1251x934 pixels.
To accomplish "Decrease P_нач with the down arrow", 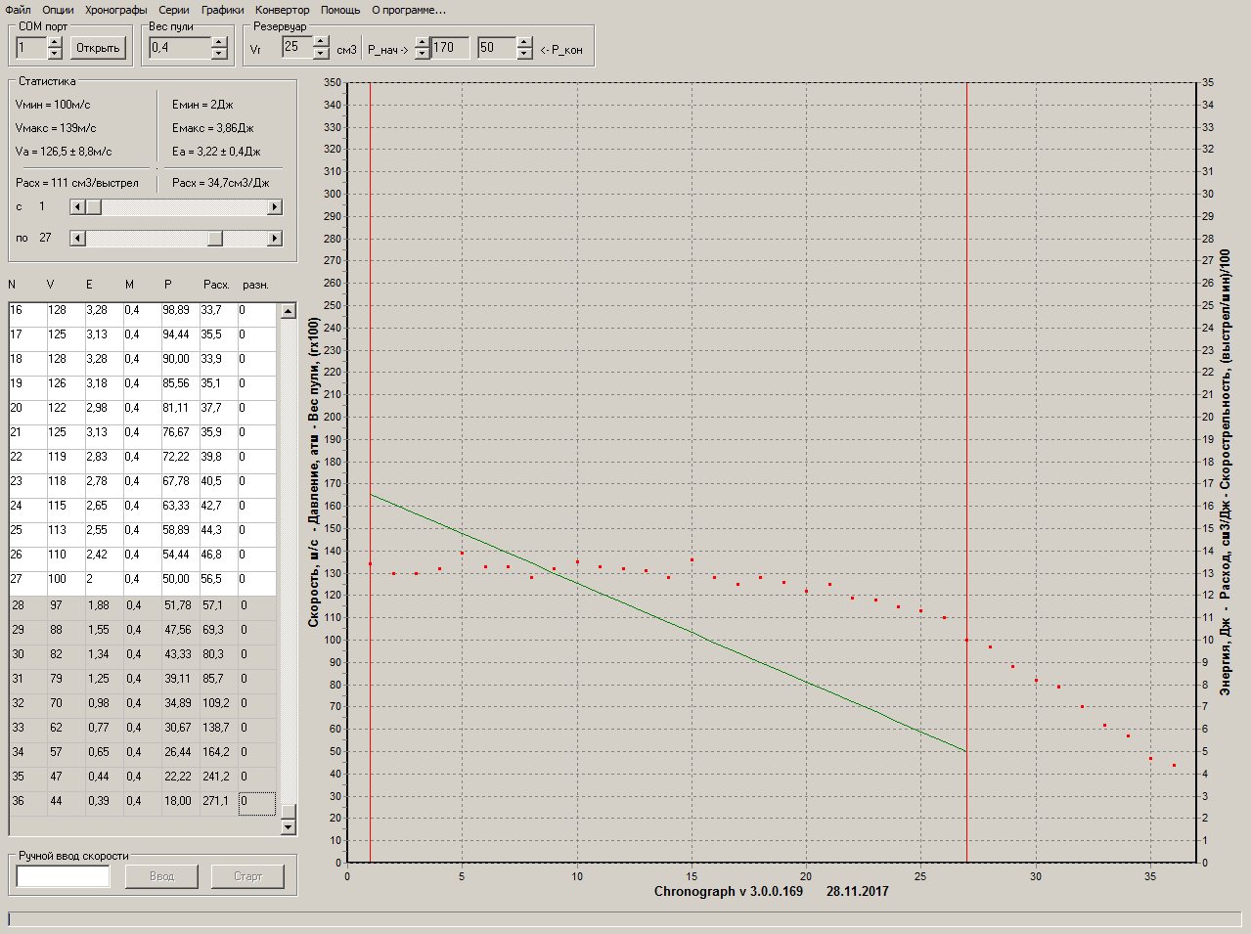I will point(423,53).
